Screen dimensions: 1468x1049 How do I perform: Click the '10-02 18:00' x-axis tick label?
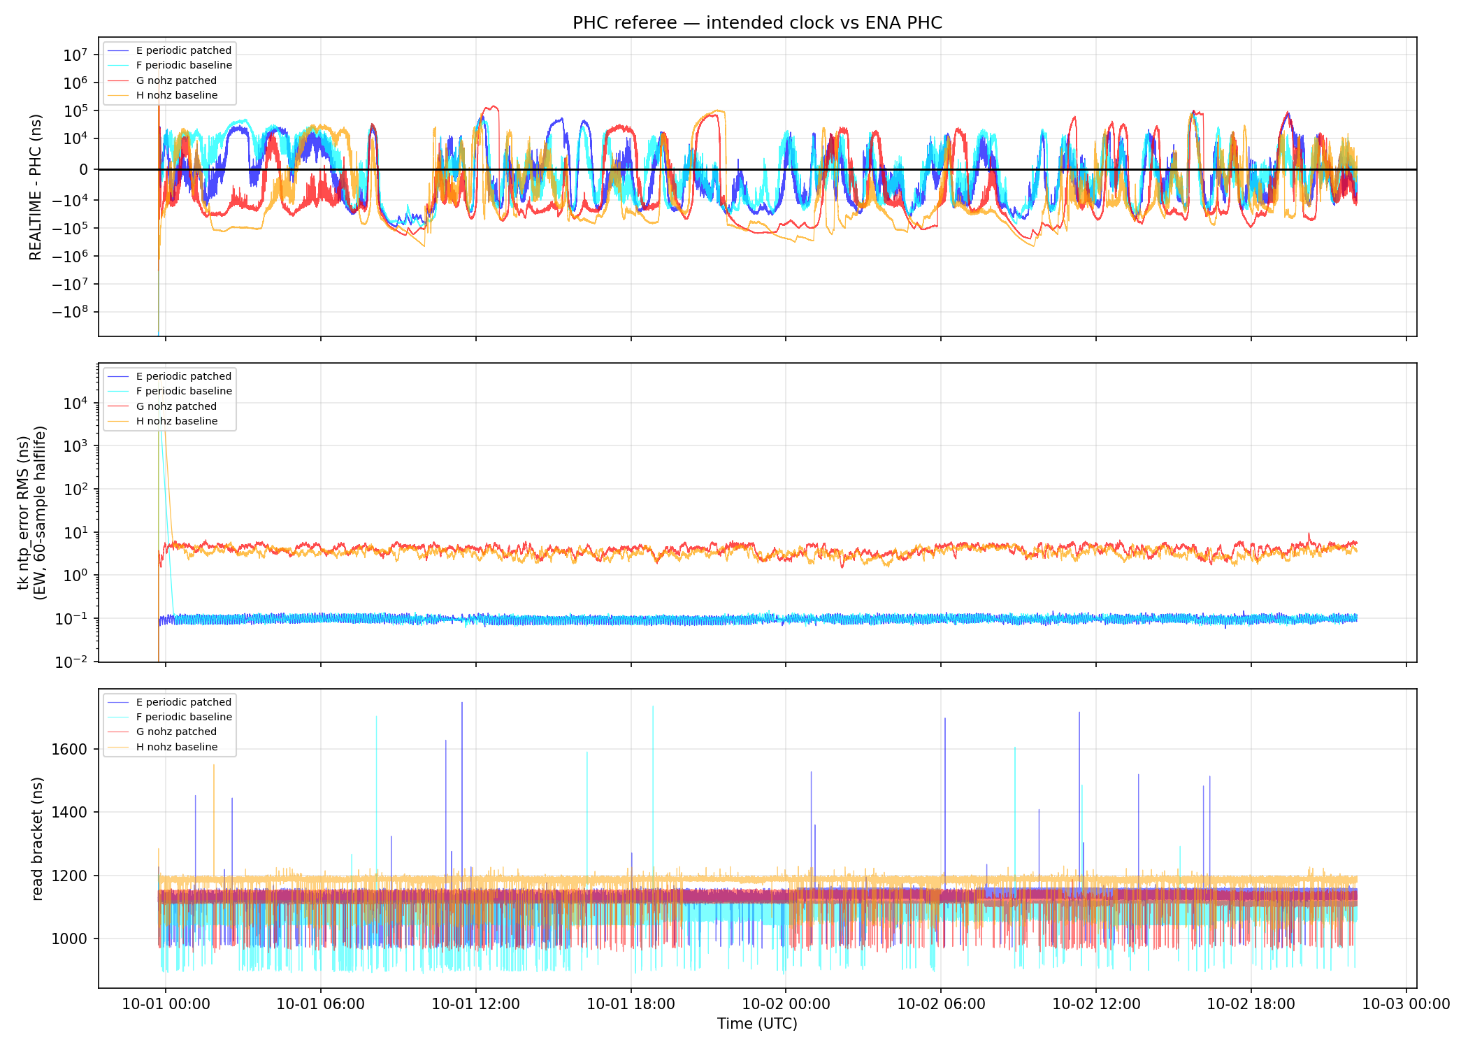click(1251, 1004)
